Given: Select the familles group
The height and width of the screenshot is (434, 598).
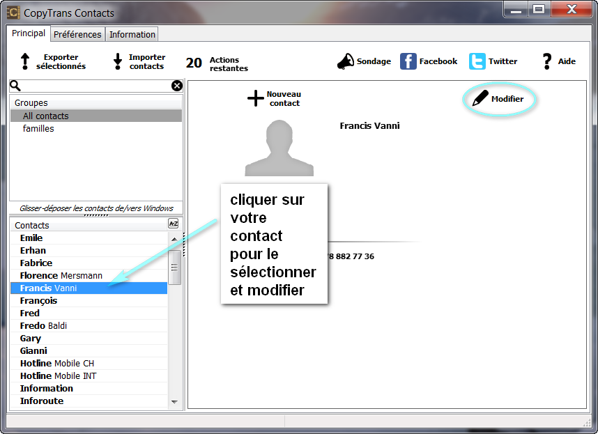Looking at the screenshot, I should tap(96, 128).
